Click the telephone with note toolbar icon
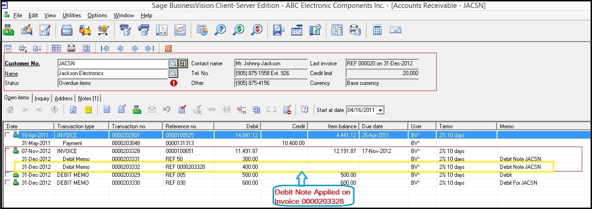Viewport: 592px width, 209px height. pos(125,30)
